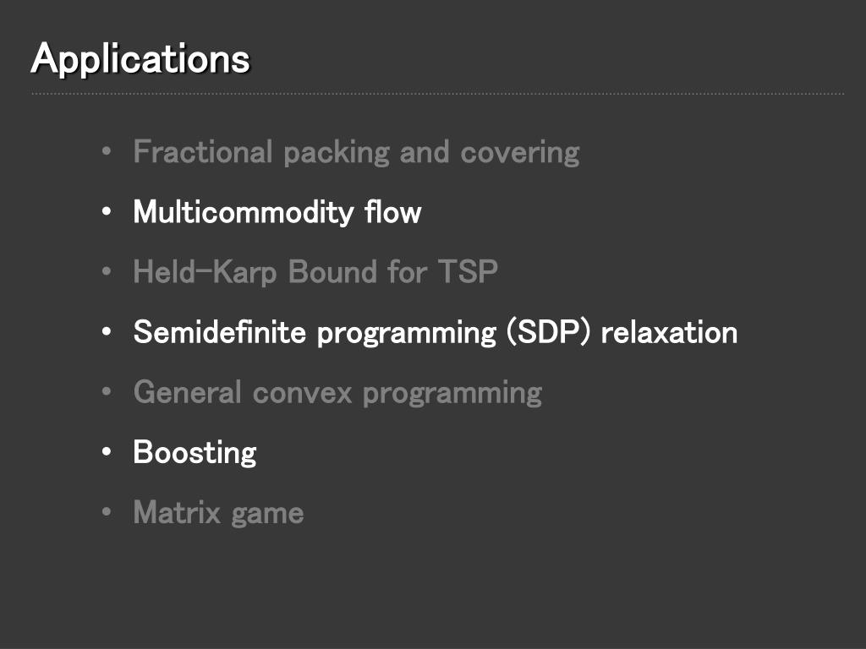
Task: Click the dimmed bullet before Held-Karp Bound
Action: click(107, 271)
